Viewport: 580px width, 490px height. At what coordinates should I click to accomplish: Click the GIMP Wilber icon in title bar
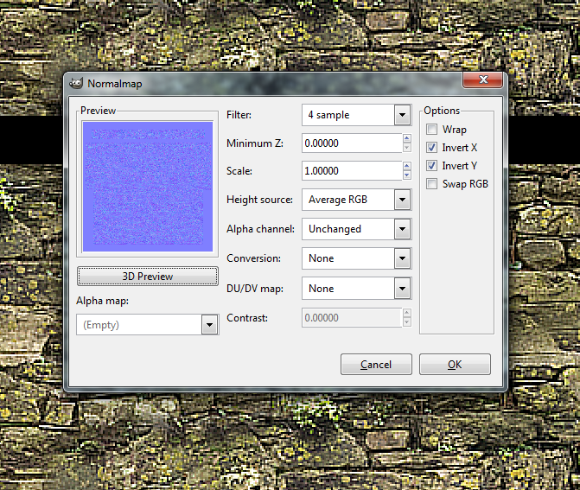76,83
